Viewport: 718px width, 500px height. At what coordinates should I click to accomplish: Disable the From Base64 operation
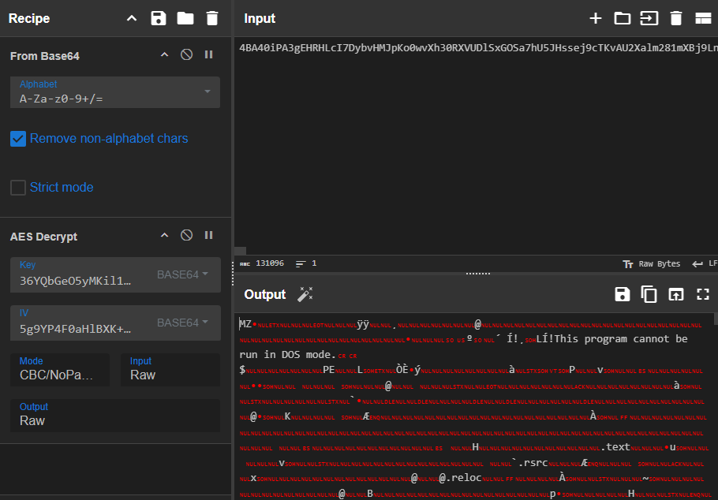tap(187, 55)
